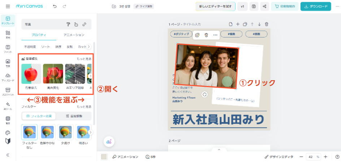Click the book-shaped icon in sidebar
Screen dimensions: 341x163
[8, 141]
